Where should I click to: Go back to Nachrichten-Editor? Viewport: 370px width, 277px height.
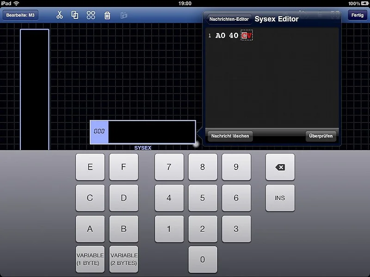click(228, 19)
